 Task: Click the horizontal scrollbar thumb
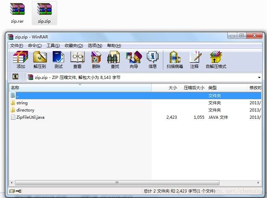(117, 183)
